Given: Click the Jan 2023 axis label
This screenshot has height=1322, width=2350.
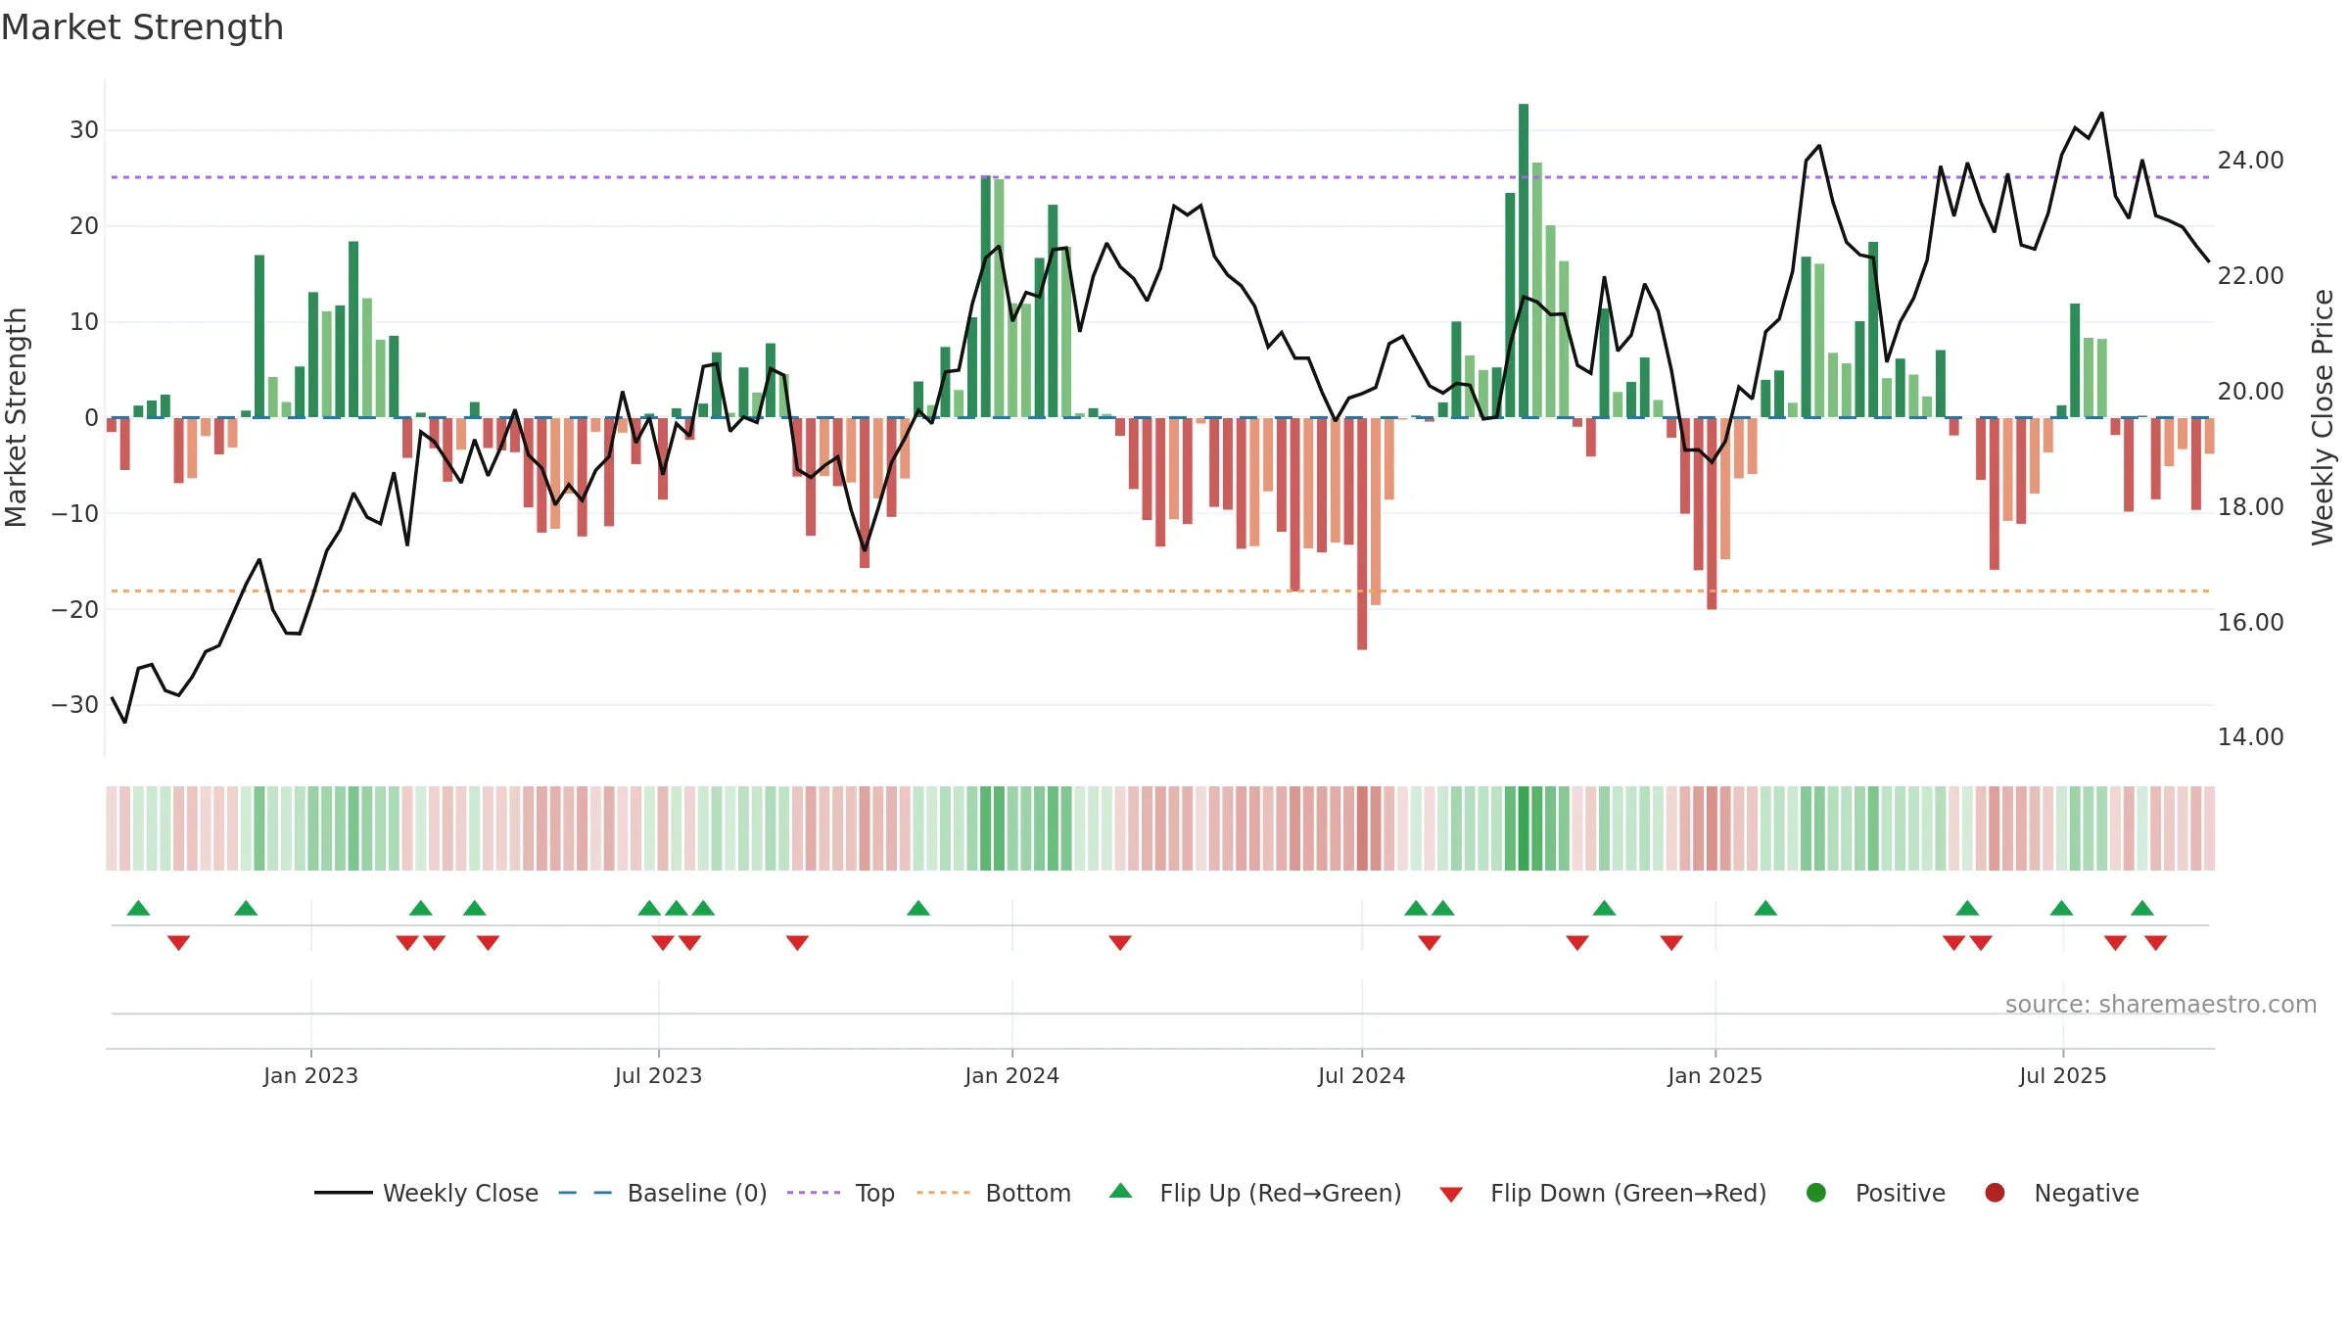Looking at the screenshot, I should pos(310,1075).
